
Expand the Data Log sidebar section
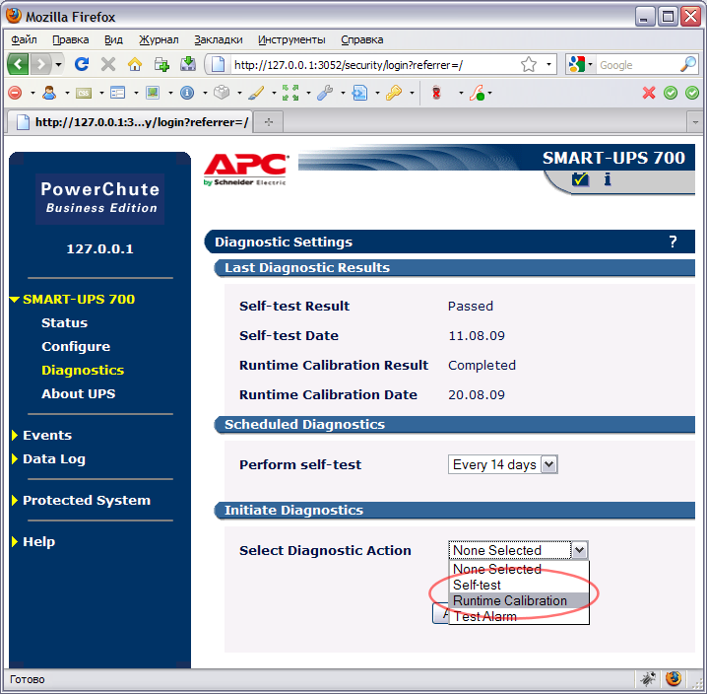click(15, 458)
